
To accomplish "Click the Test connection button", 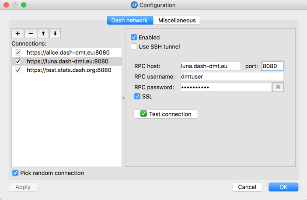I will [166, 114].
